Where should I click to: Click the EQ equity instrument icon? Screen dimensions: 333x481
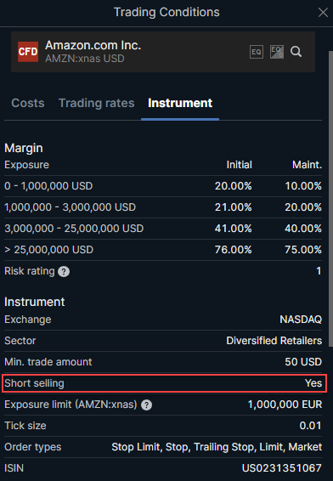coord(257,52)
